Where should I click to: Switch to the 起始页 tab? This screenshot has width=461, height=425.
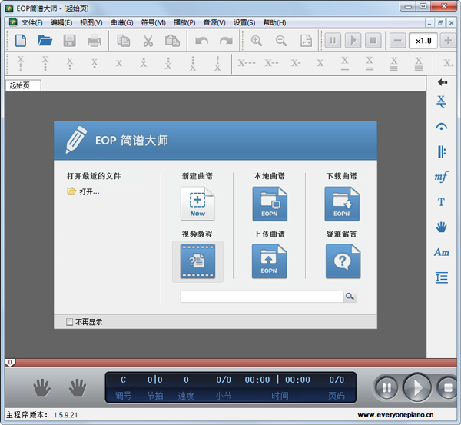click(x=23, y=85)
